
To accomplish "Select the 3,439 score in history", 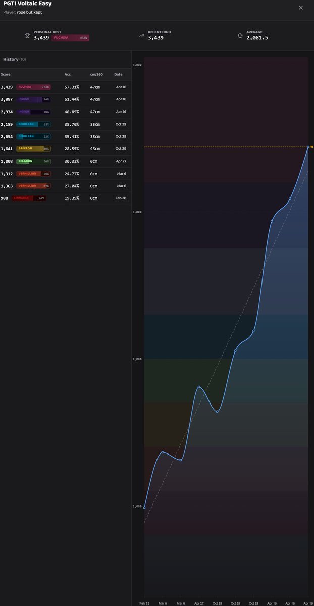I will click(7, 87).
